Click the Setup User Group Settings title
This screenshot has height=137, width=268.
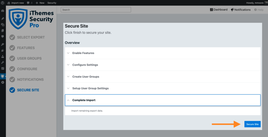pos(90,88)
